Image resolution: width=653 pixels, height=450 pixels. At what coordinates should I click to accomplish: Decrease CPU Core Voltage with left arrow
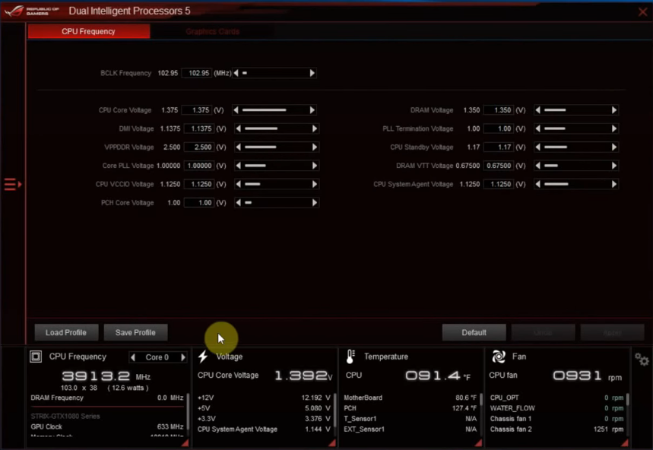pyautogui.click(x=236, y=110)
